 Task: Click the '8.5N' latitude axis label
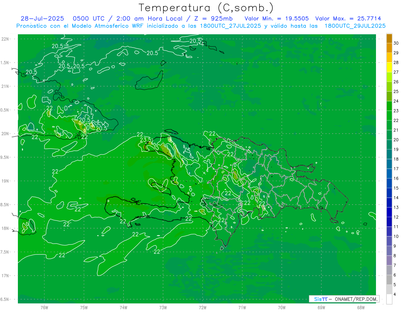[x=5, y=205]
